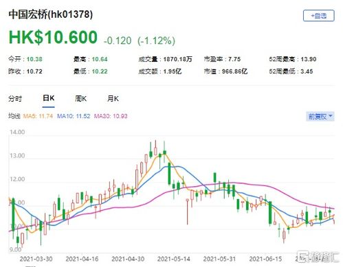Select the 日K daily chart tab
343x267 pixels.
click(x=49, y=98)
